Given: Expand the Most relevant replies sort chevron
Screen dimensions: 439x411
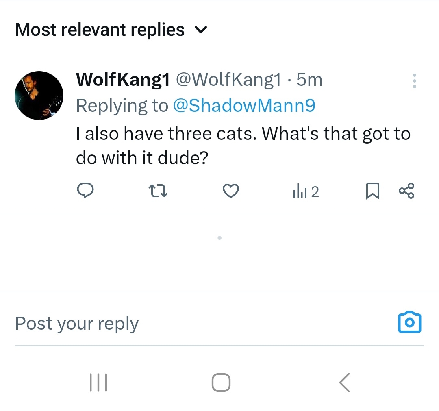Looking at the screenshot, I should tap(201, 30).
